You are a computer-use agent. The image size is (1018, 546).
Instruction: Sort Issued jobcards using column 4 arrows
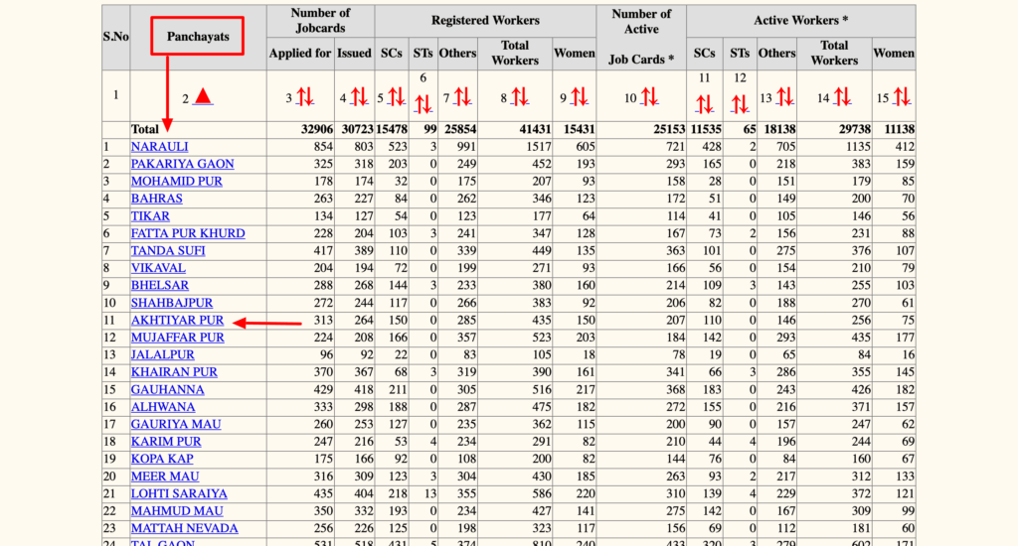358,96
